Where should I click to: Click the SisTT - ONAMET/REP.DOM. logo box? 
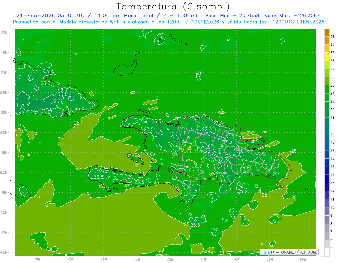pyautogui.click(x=289, y=252)
